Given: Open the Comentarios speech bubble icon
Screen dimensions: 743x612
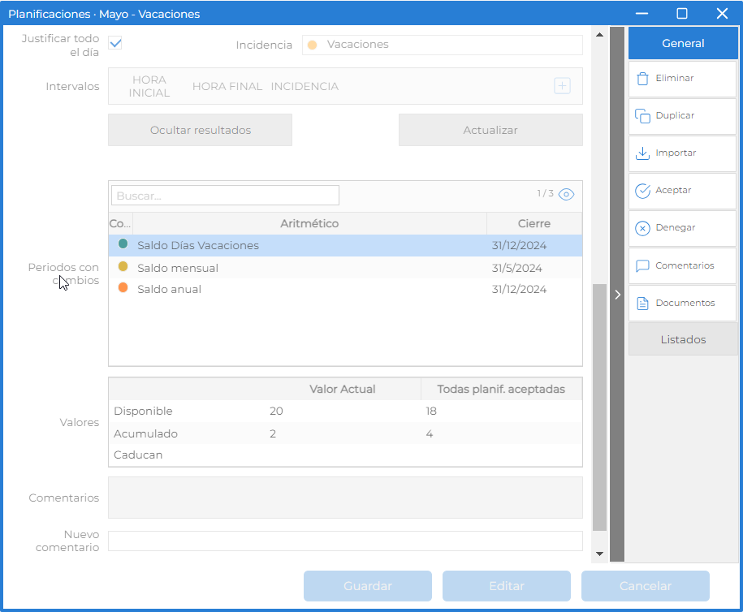Looking at the screenshot, I should 642,265.
